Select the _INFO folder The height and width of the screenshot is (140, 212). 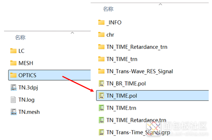point(110,22)
